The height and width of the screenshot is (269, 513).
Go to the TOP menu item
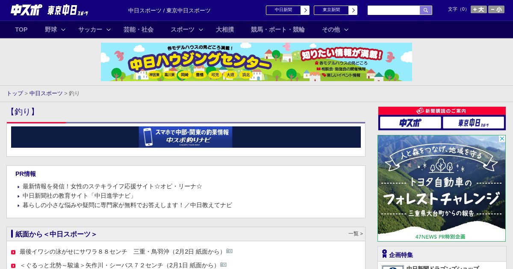point(21,29)
